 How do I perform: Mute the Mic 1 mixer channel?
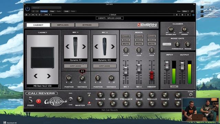coord(126,44)
